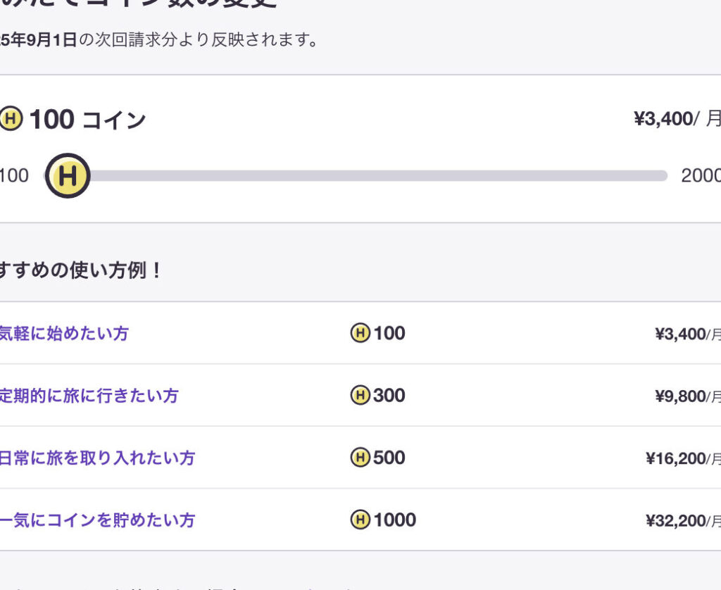Click the 1000 coin amount text

point(394,520)
